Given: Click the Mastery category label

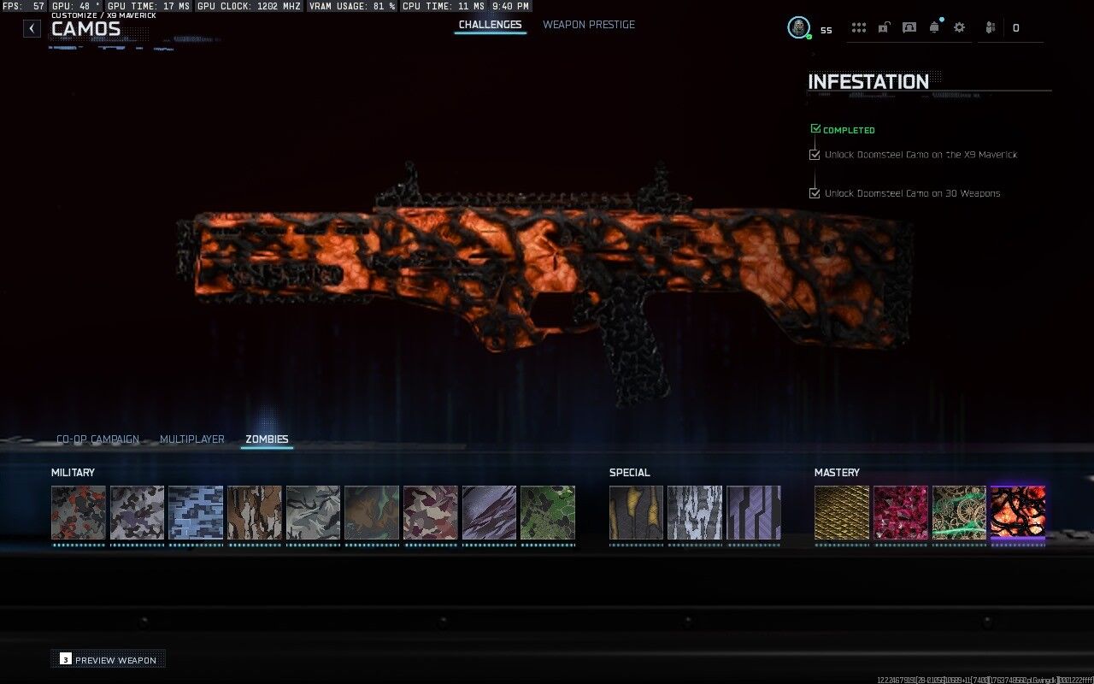Looking at the screenshot, I should 837,473.
